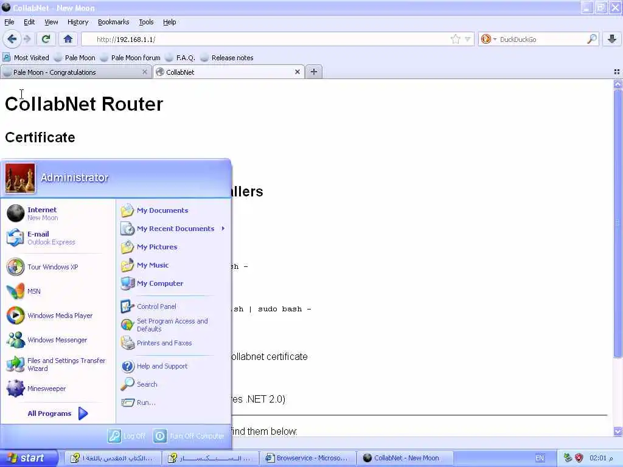
Task: Open the Help menu
Action: pyautogui.click(x=169, y=22)
